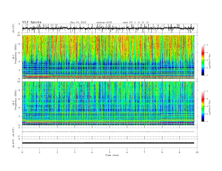The height and width of the screenshot is (171, 222).
Task: Click the "0" tick on the time axis
Action: [x=22, y=152]
